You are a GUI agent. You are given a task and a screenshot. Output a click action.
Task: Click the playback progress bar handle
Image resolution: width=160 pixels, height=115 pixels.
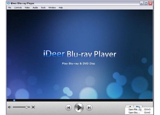pyautogui.click(x=14, y=100)
